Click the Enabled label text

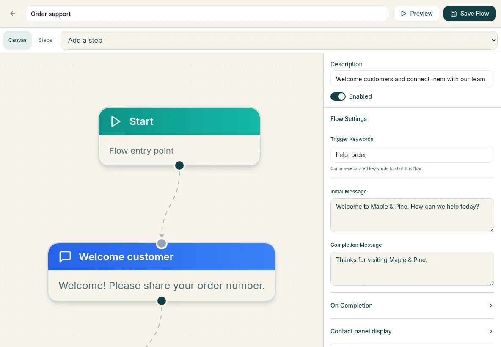click(x=360, y=96)
